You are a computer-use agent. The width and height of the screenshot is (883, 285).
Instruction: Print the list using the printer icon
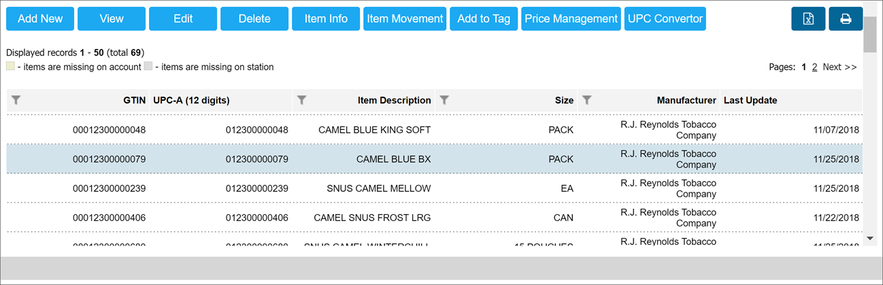coord(846,19)
